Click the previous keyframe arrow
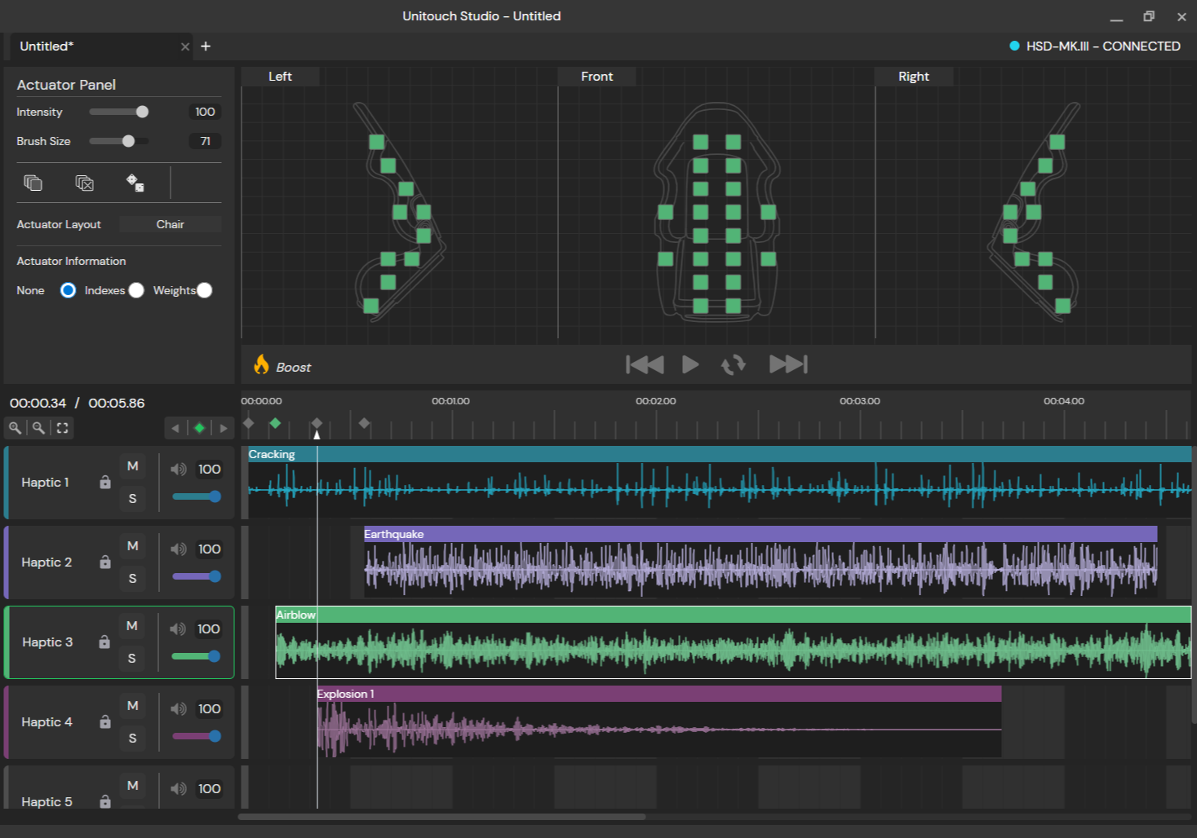 (175, 427)
